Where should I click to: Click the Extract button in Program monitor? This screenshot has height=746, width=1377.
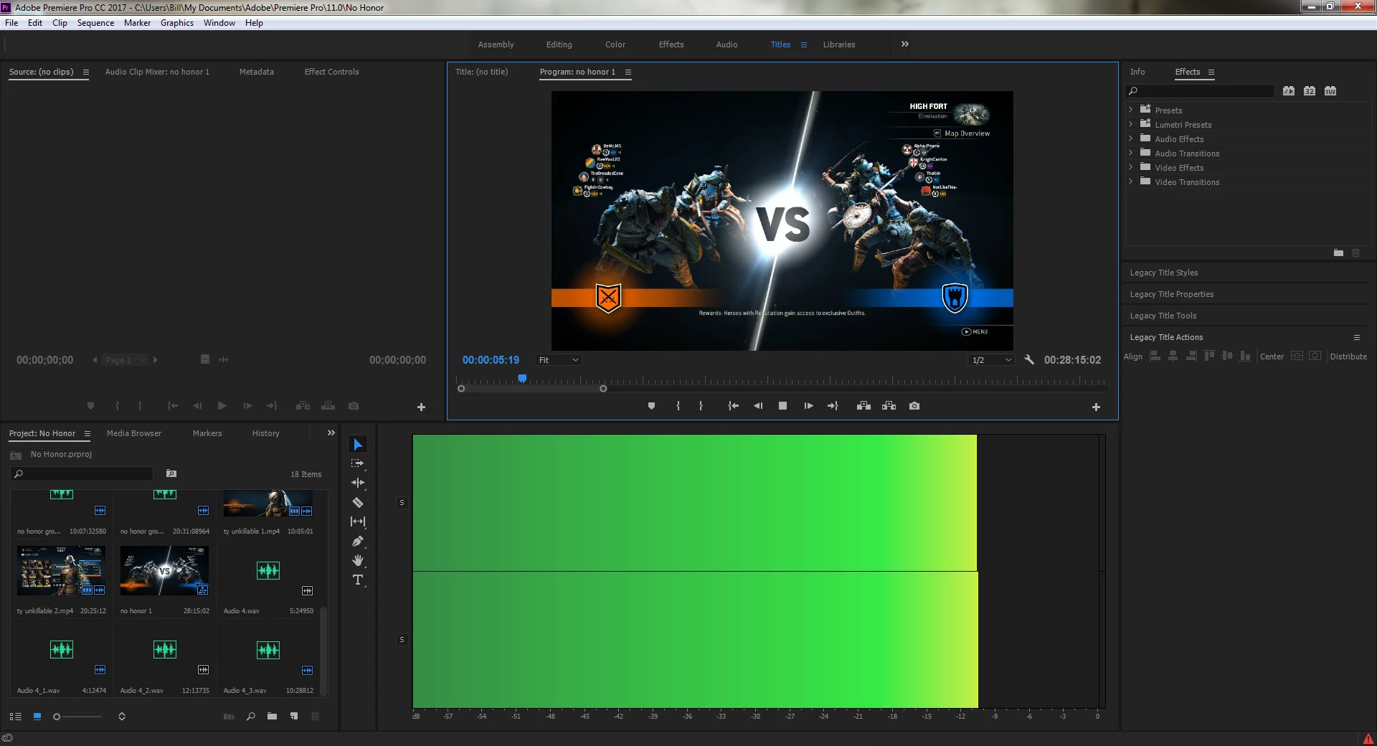[889, 406]
